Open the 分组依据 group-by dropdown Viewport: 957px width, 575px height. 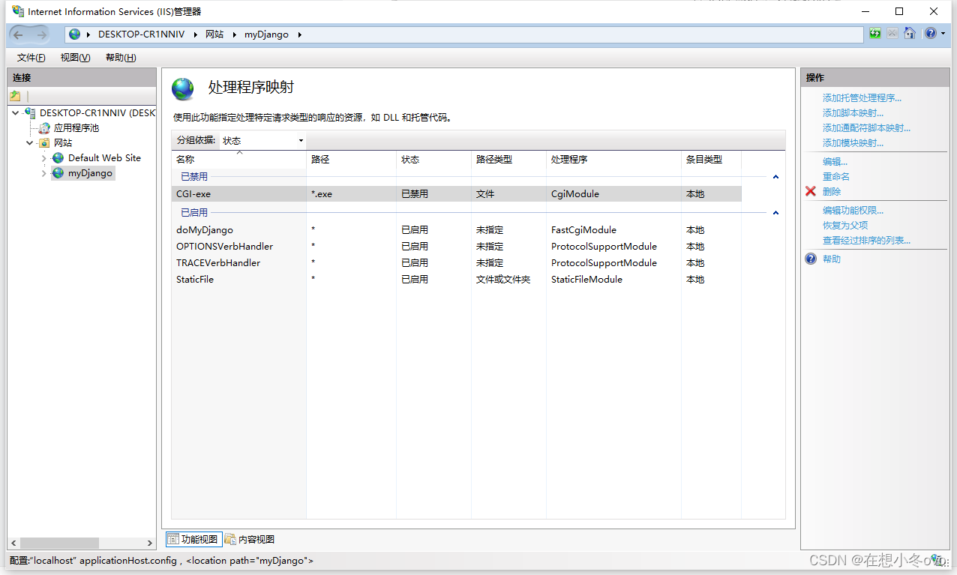click(x=262, y=140)
